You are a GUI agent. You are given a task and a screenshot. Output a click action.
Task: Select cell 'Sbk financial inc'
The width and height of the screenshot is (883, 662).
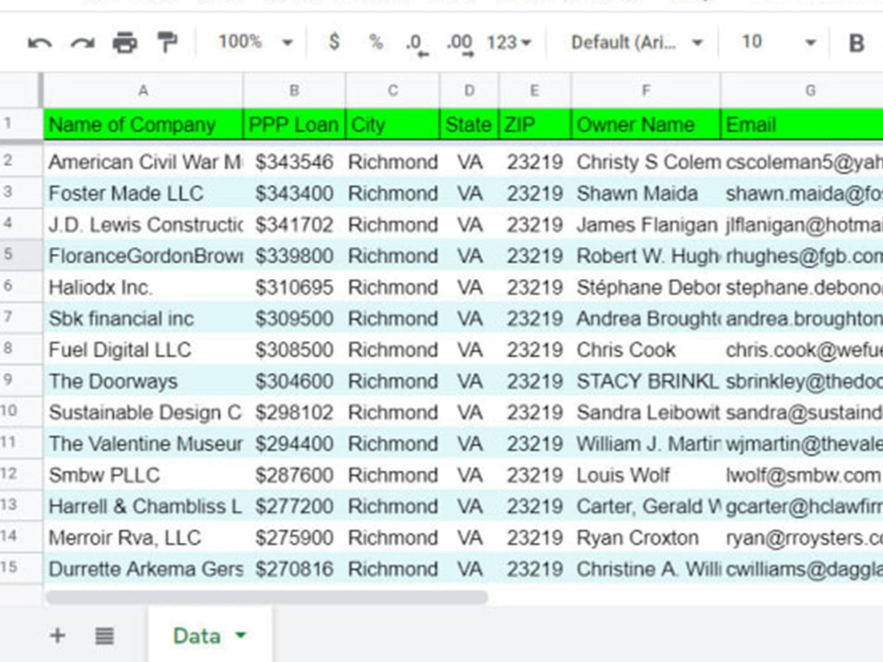144,319
